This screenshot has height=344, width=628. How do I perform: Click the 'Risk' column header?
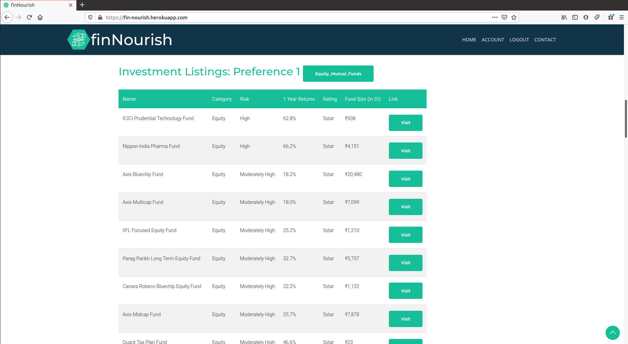point(245,99)
